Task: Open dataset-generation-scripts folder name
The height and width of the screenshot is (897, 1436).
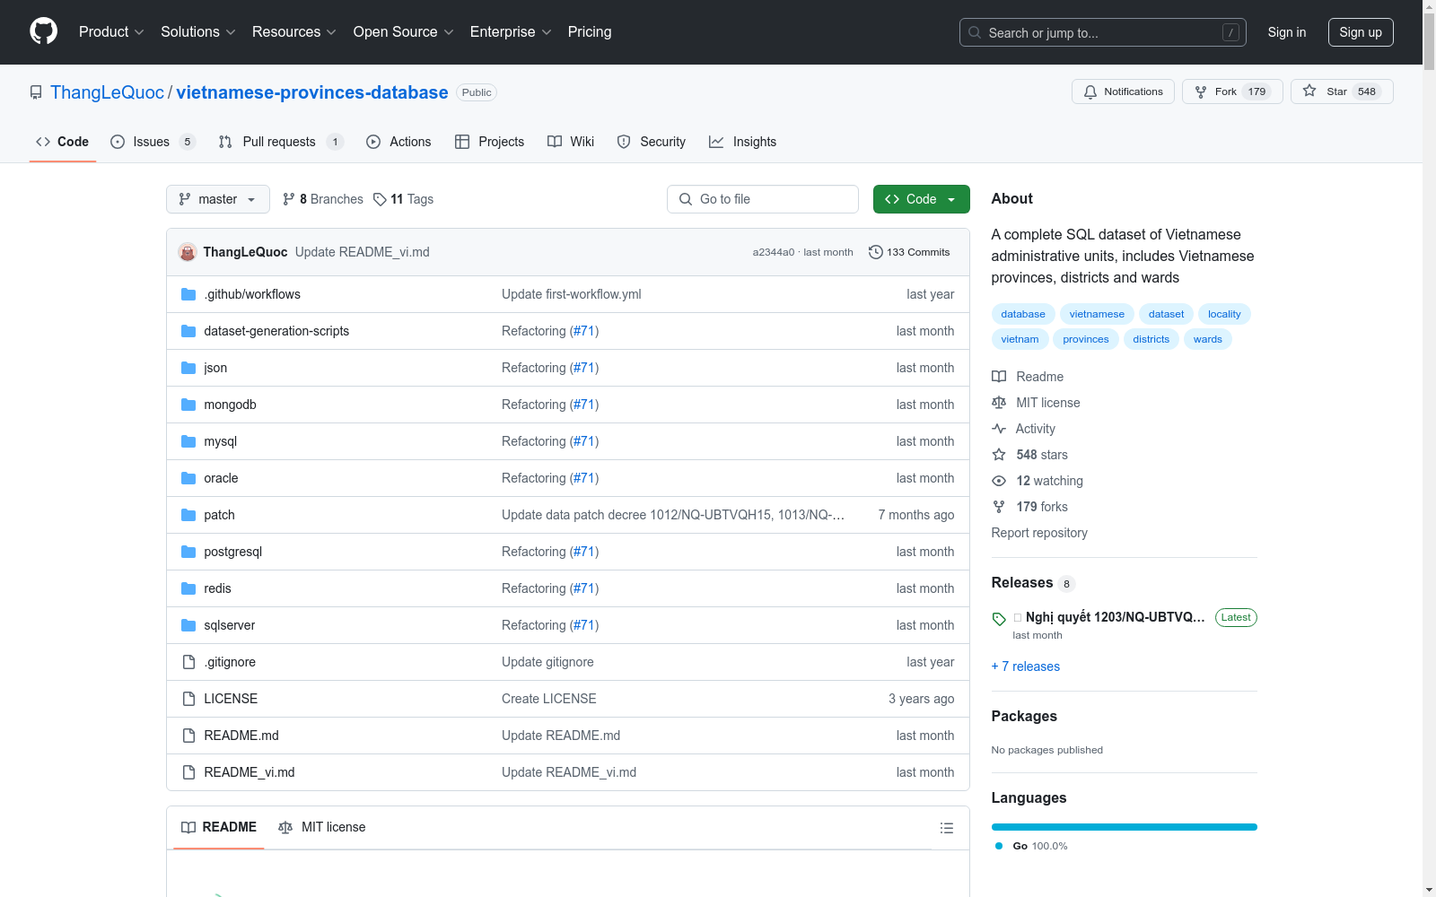Action: pos(276,331)
